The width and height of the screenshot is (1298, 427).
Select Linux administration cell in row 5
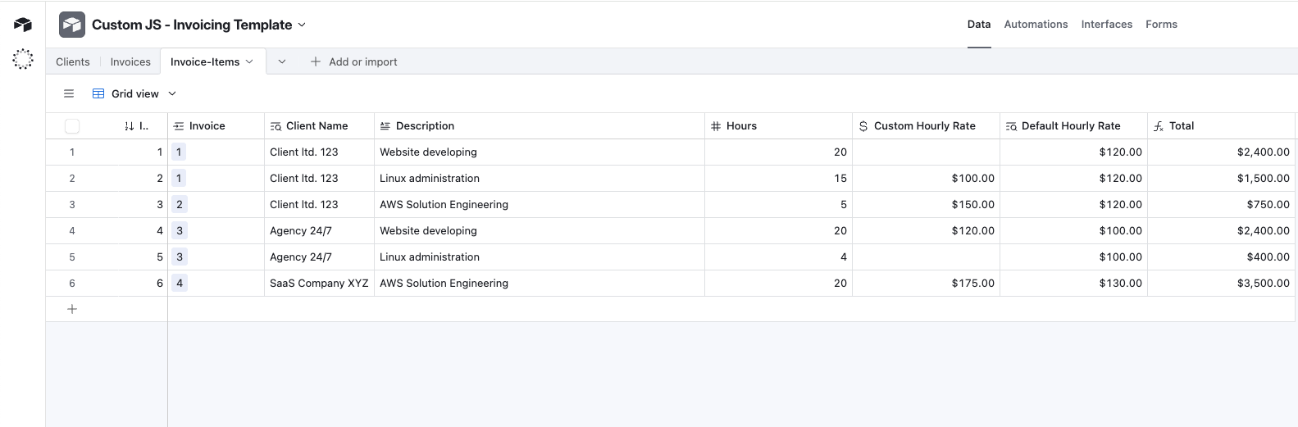click(540, 257)
